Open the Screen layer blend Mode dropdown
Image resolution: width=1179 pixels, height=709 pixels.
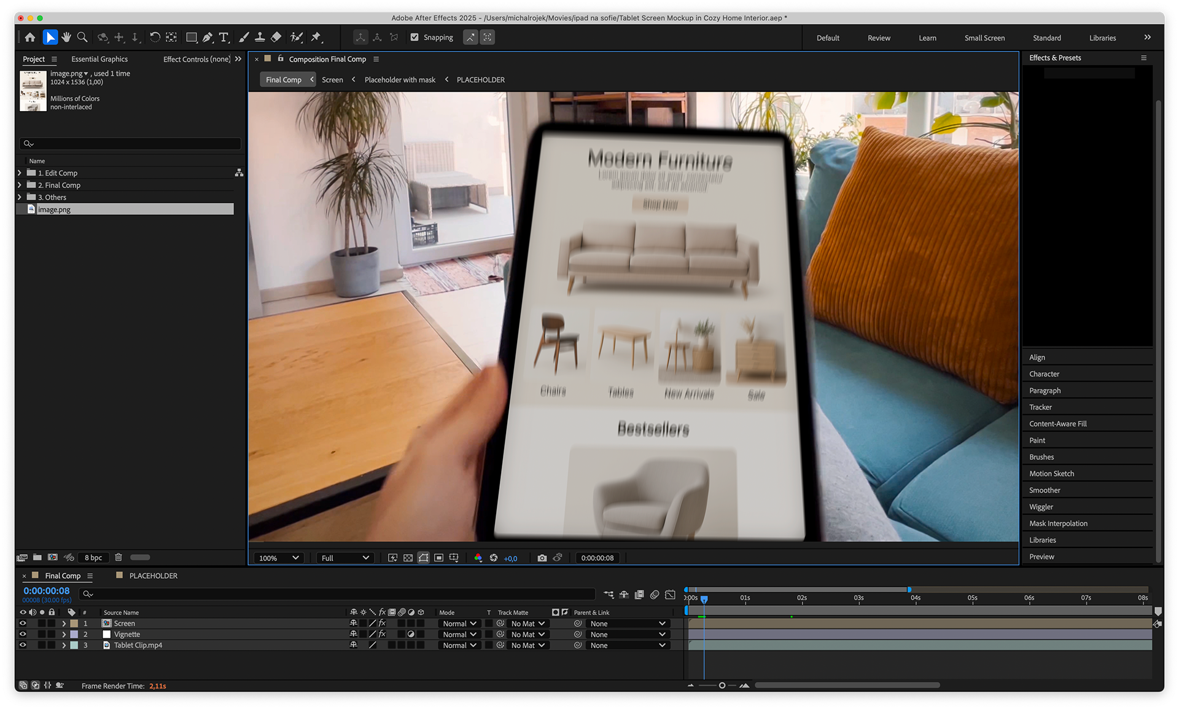[459, 624]
